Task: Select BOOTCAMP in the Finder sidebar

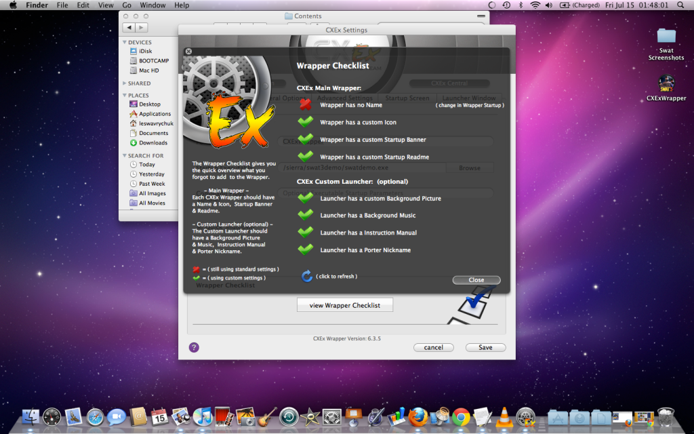Action: click(x=150, y=60)
